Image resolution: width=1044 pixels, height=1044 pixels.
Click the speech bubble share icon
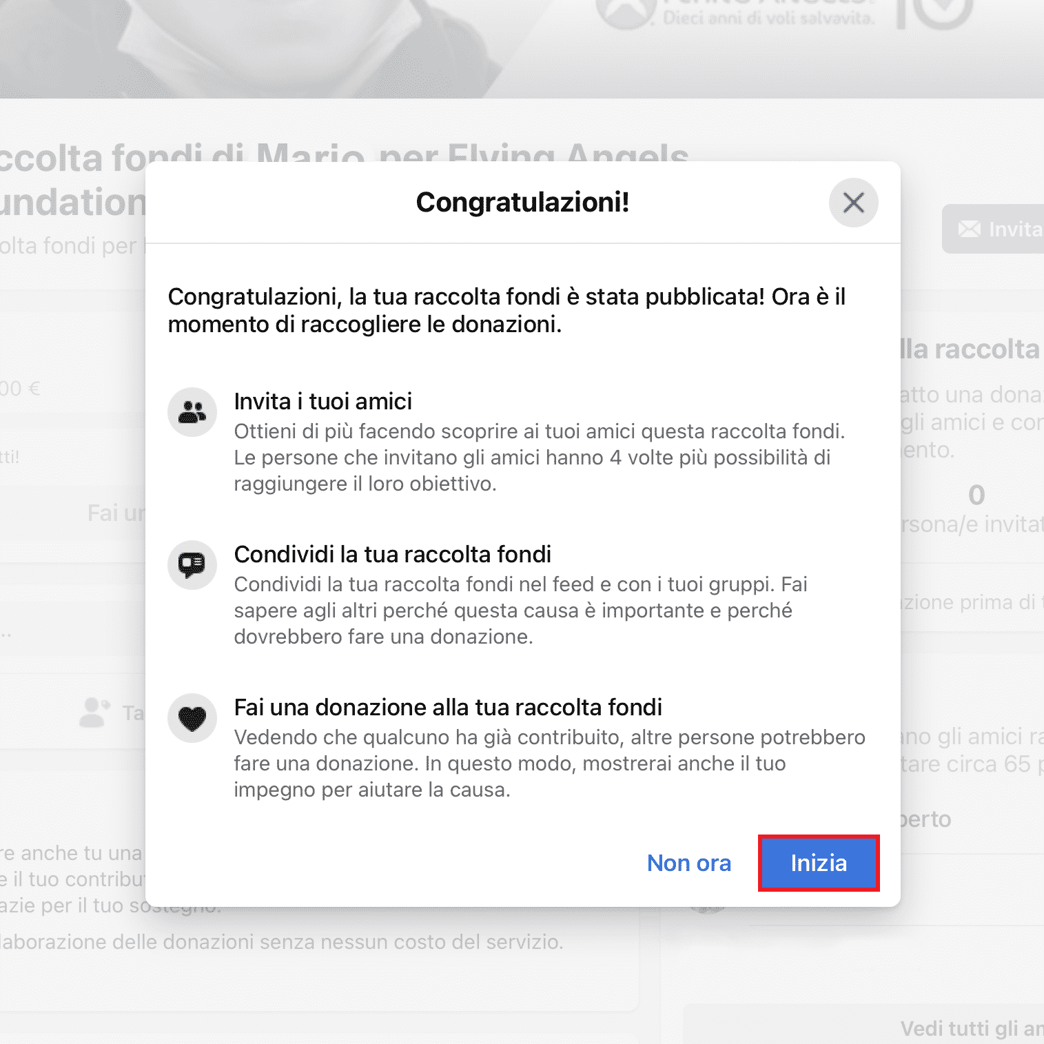click(192, 565)
